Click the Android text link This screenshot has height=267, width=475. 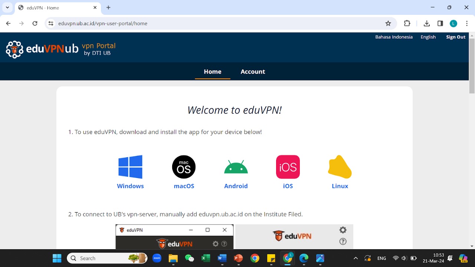point(236,186)
